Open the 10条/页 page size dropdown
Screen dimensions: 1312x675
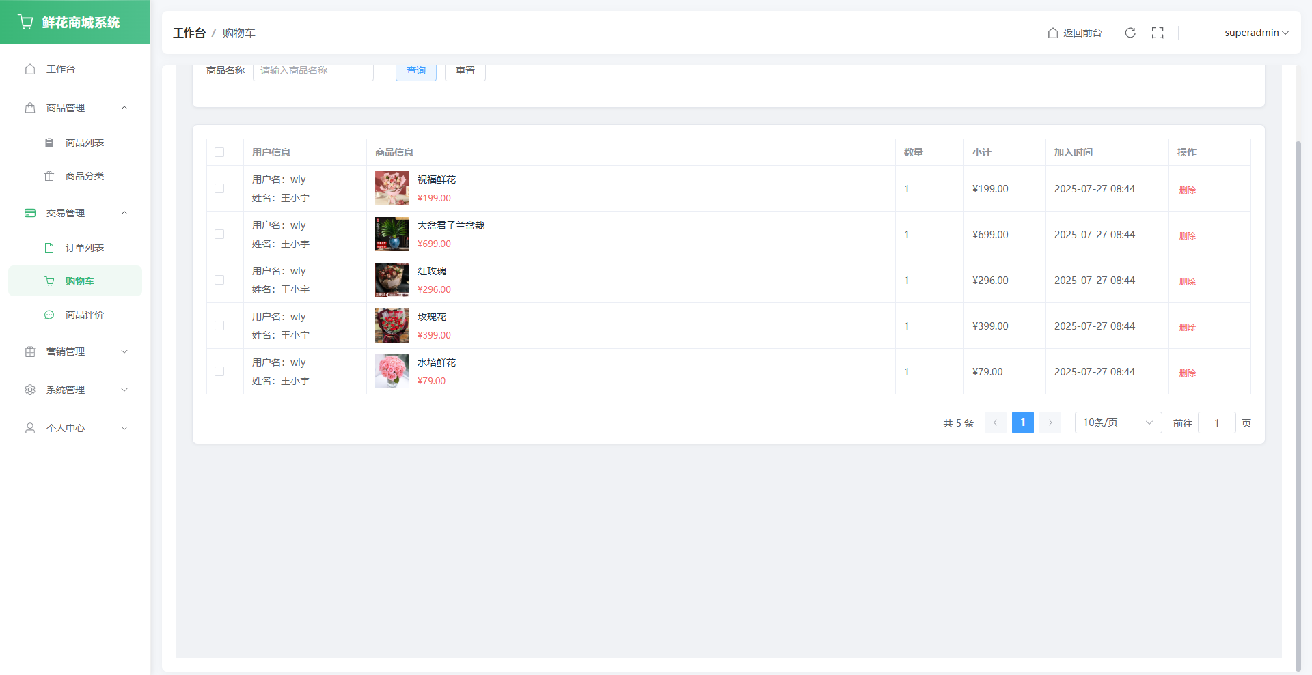tap(1117, 422)
